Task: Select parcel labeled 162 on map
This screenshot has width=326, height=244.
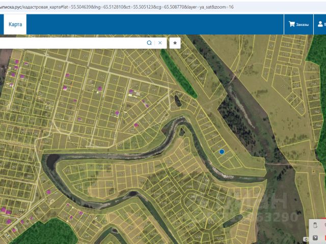Action: pyautogui.click(x=317, y=112)
